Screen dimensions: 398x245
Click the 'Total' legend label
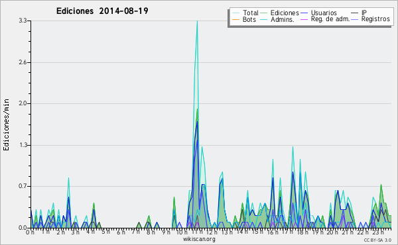251,13
